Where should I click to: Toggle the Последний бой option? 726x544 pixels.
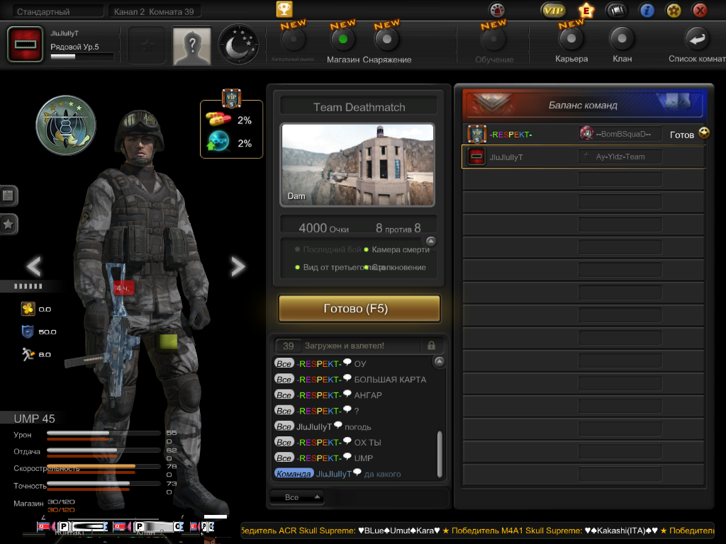pyautogui.click(x=328, y=249)
